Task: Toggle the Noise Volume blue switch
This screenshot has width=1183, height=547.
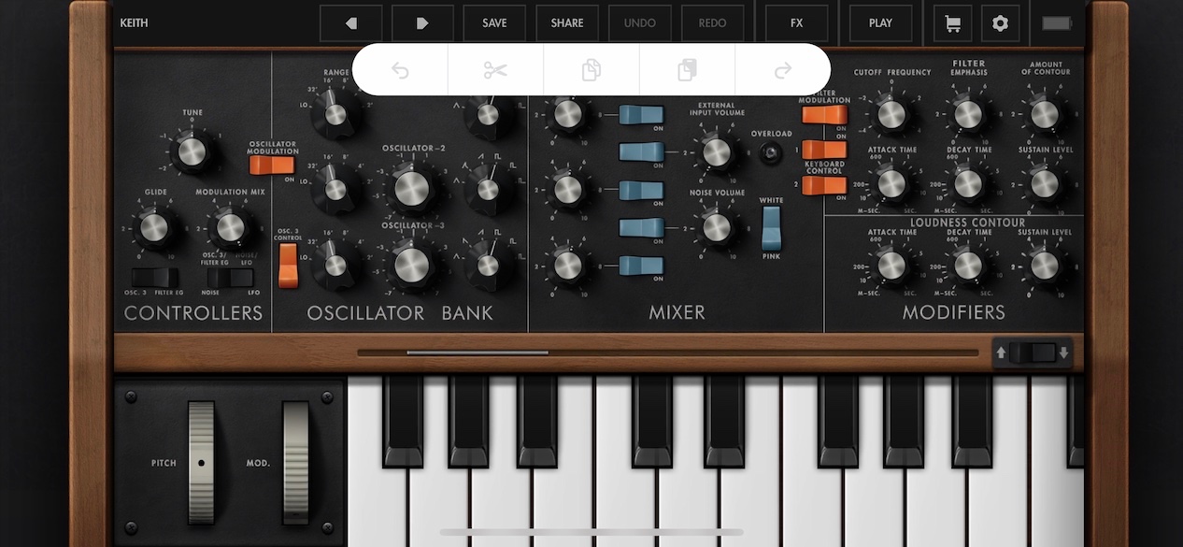Action: 641,227
